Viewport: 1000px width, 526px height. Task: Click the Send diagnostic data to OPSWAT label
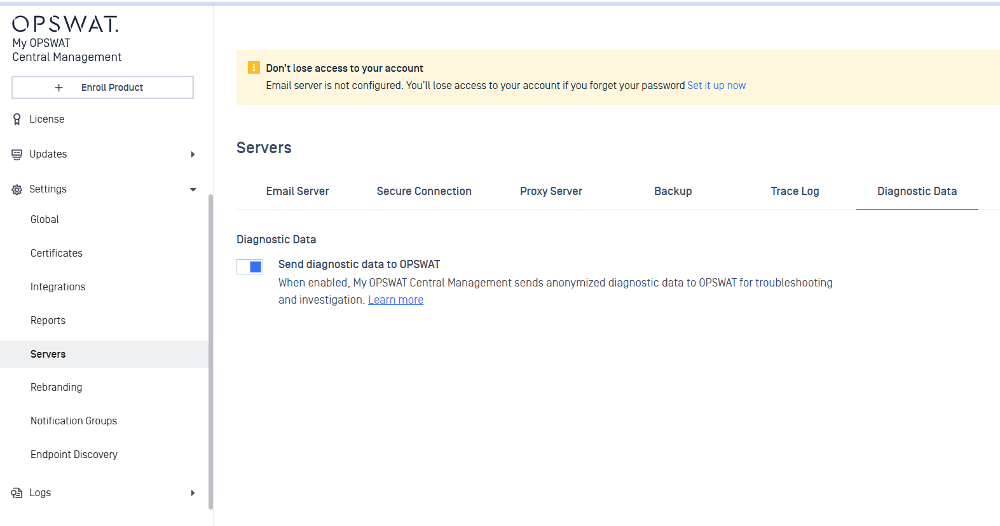359,264
